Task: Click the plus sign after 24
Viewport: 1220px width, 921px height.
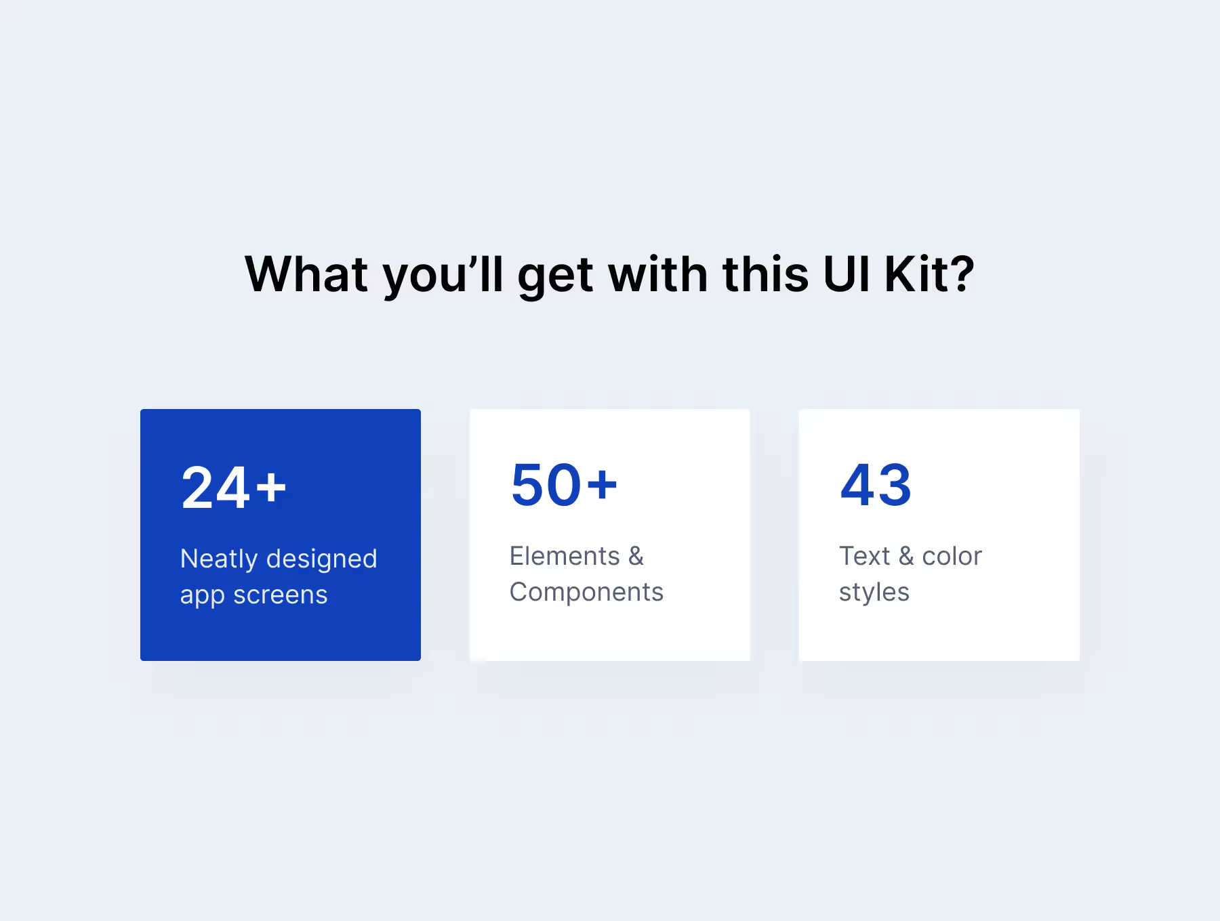Action: tap(271, 488)
